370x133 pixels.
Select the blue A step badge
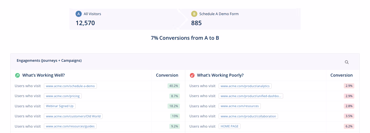pos(79,14)
